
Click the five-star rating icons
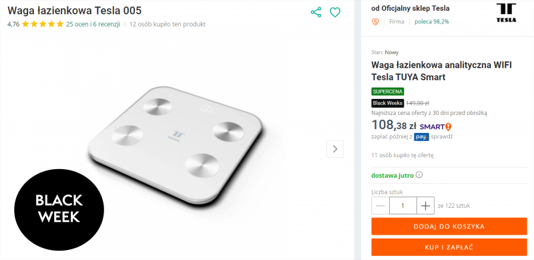pyautogui.click(x=43, y=24)
